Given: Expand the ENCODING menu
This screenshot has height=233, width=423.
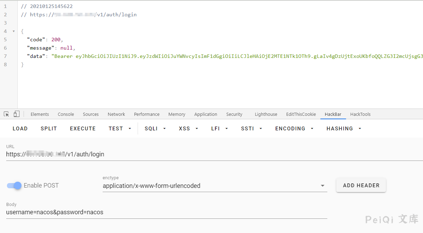Looking at the screenshot, I should point(294,129).
